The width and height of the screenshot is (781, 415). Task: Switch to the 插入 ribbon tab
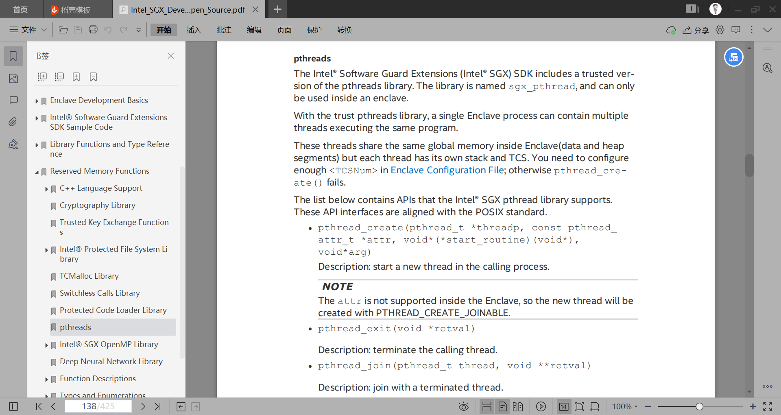click(x=194, y=30)
